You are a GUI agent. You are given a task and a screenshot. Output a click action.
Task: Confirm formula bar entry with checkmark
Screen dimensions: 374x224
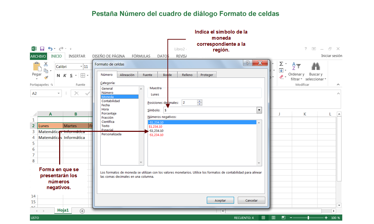coord(87,94)
